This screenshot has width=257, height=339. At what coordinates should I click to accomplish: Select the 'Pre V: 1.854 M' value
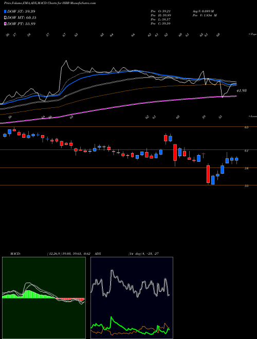pos(206,15)
